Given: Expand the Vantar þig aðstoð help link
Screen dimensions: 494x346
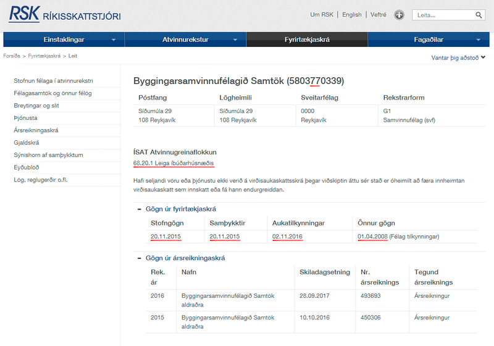Looking at the screenshot, I should pos(458,57).
